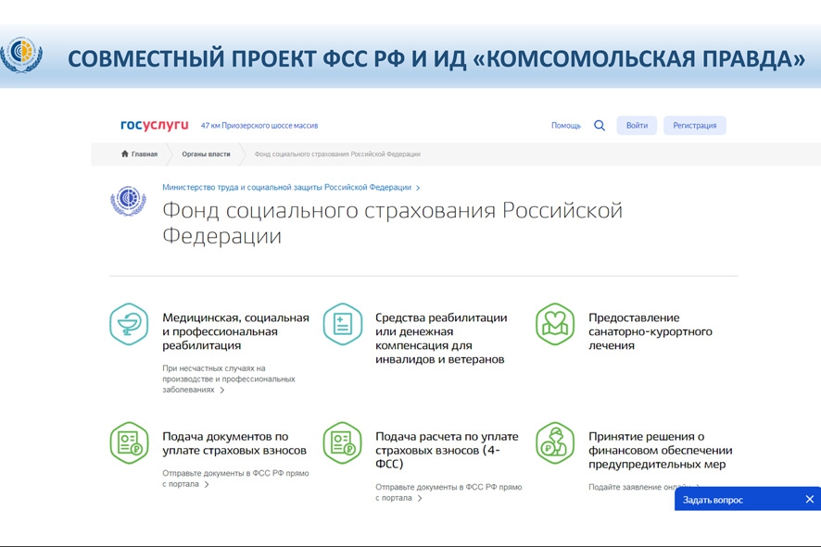Image resolution: width=821 pixels, height=547 pixels.
Task: Select the Главная breadcrumb item
Action: pyautogui.click(x=144, y=155)
